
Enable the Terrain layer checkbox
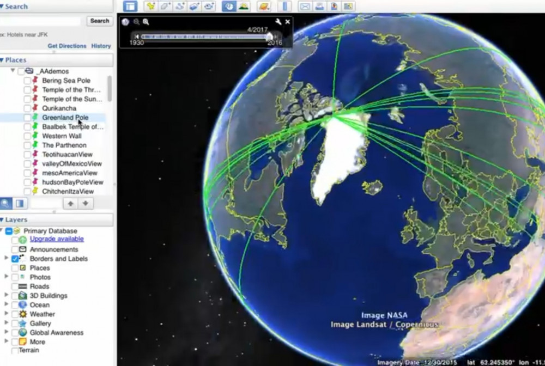[x=15, y=350]
